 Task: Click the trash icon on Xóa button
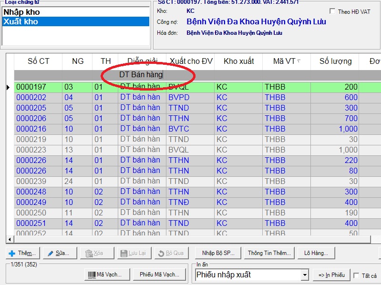[89, 254]
